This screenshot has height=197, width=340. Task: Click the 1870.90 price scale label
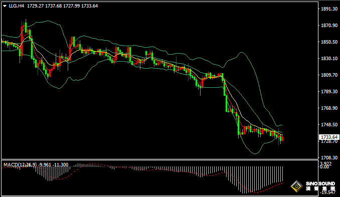coord(329,26)
